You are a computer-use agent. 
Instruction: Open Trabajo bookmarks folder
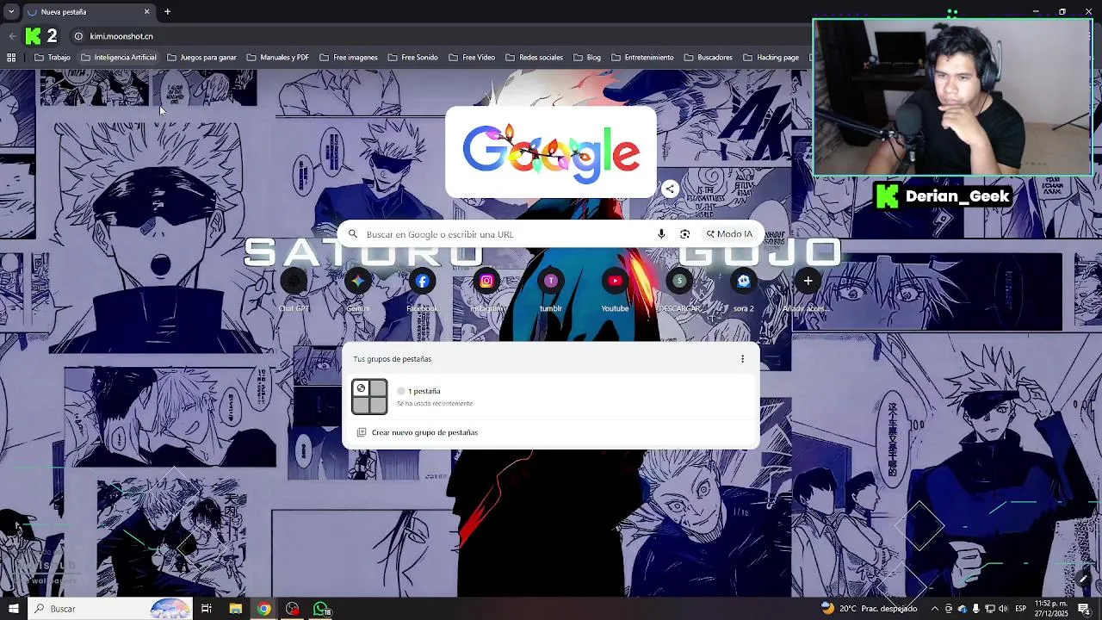point(53,58)
